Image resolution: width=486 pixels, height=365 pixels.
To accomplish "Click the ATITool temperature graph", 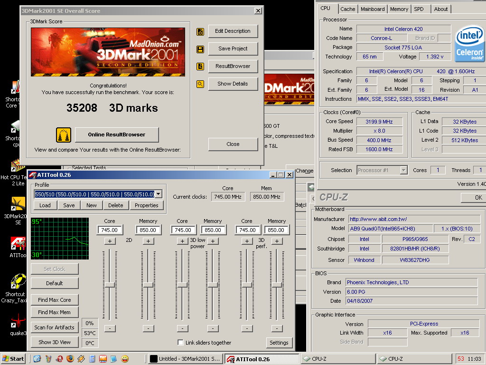I will tap(60, 239).
